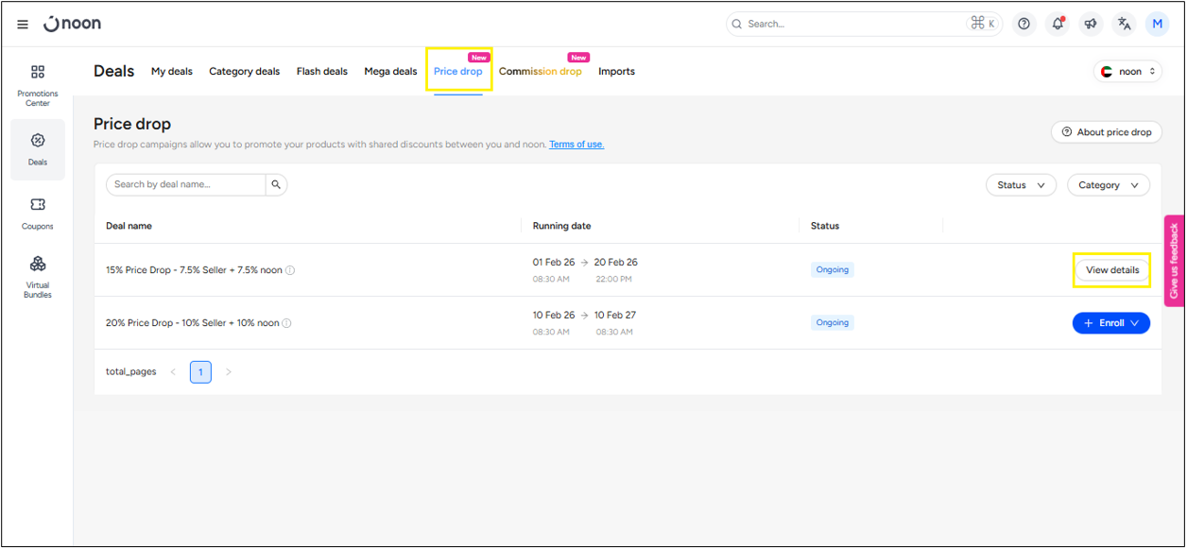1187x549 pixels.
Task: Expand the Status filter dropdown
Action: coord(1021,185)
